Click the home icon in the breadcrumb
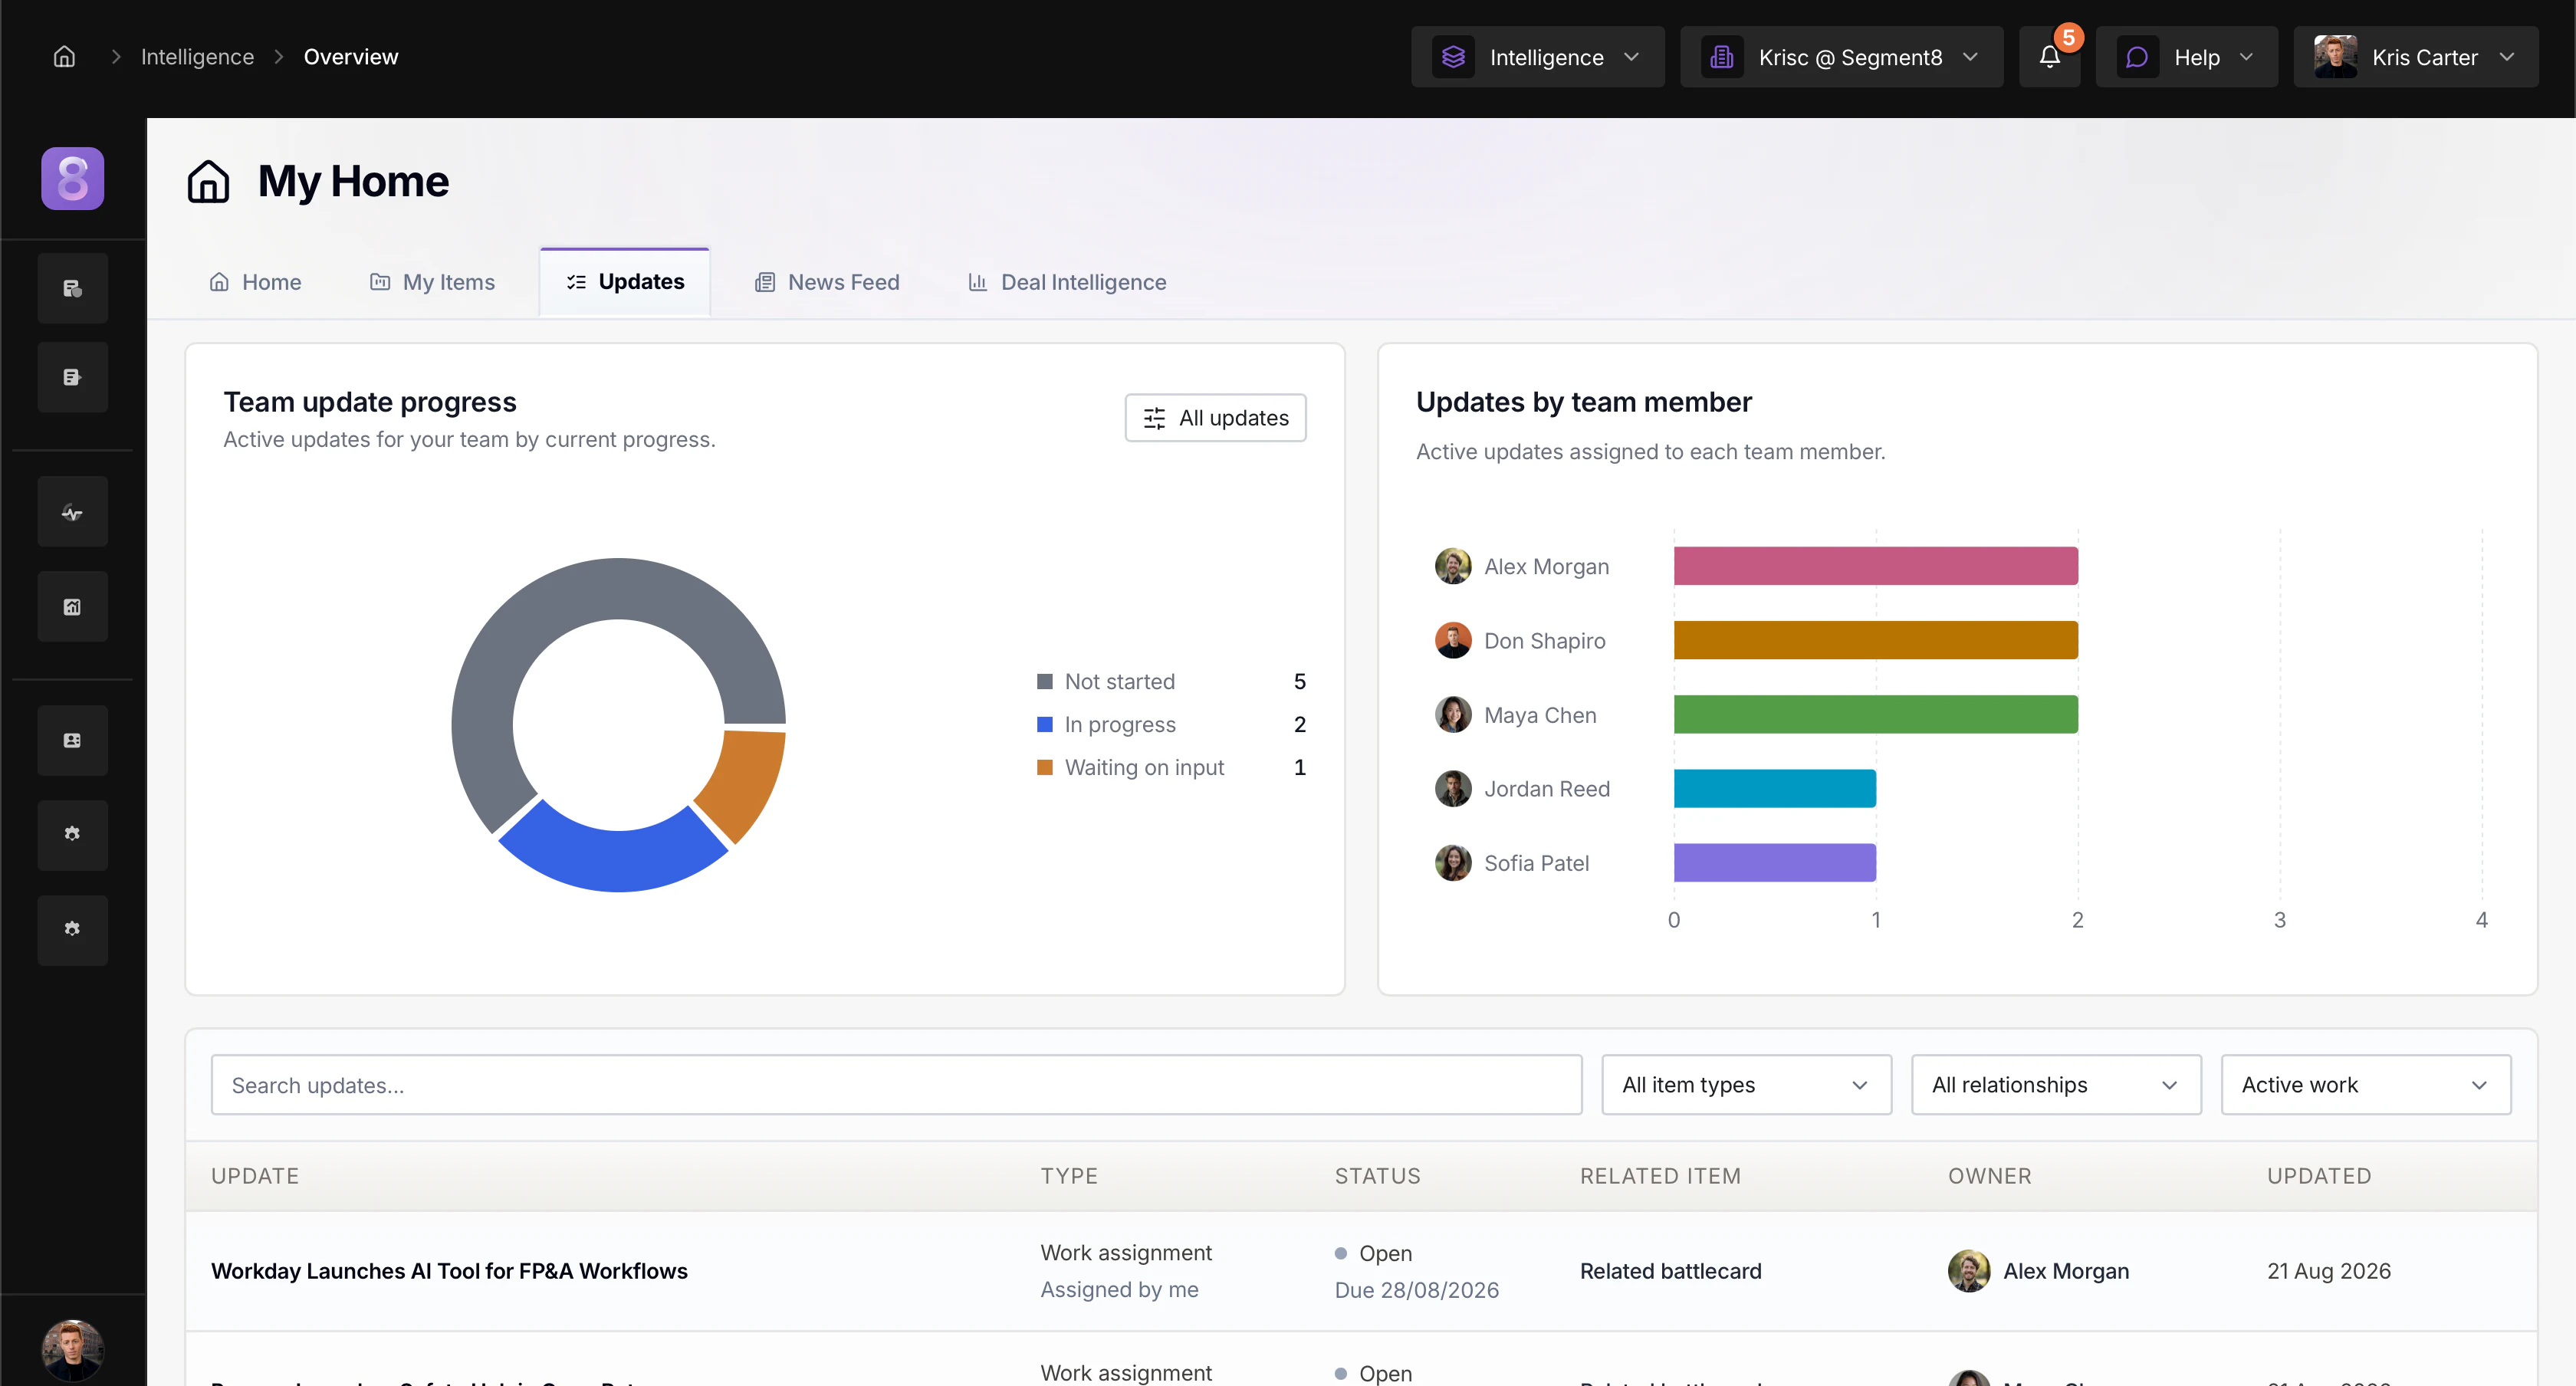The width and height of the screenshot is (2576, 1386). point(64,57)
